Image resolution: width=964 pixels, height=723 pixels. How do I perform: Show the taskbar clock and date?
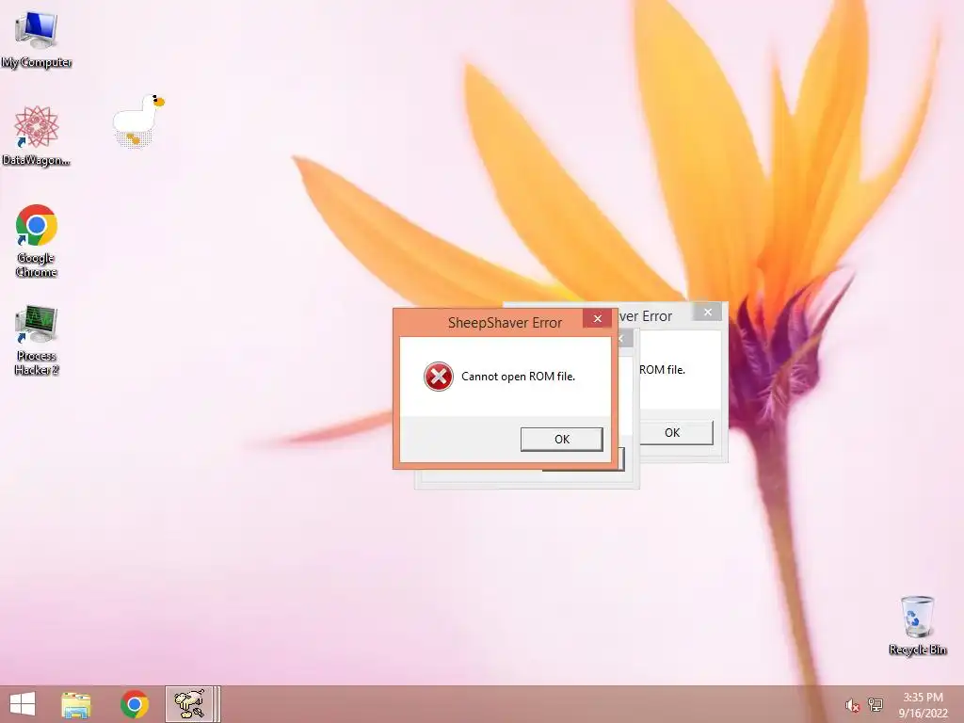(x=923, y=705)
